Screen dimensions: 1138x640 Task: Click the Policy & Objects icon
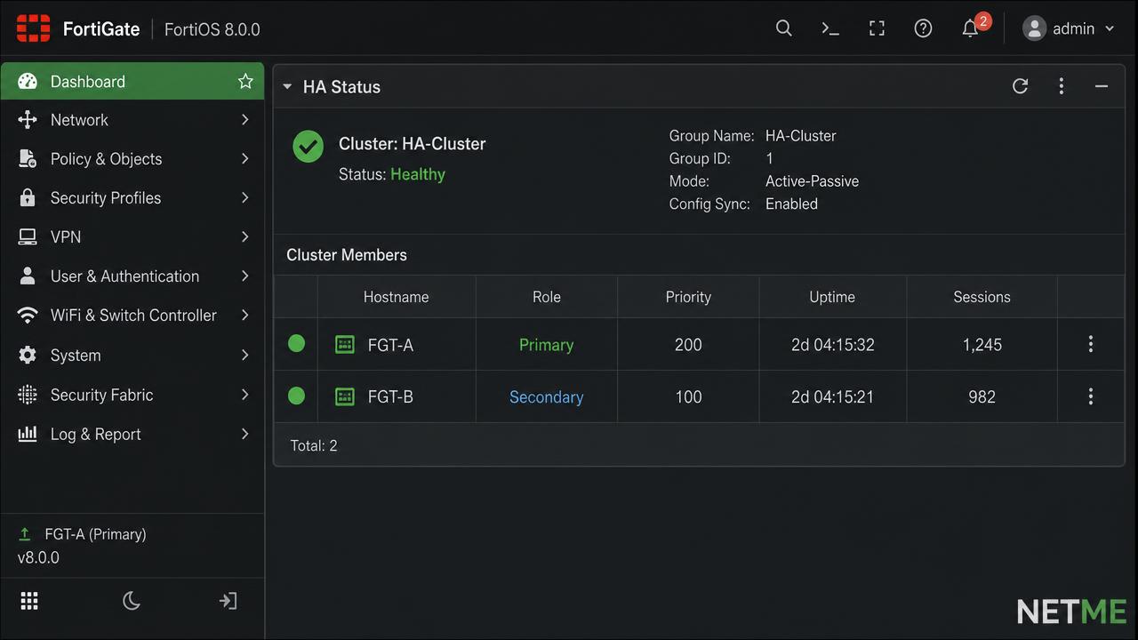pos(28,159)
